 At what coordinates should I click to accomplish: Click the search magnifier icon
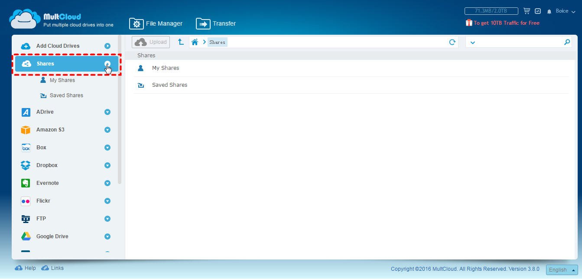tap(567, 42)
